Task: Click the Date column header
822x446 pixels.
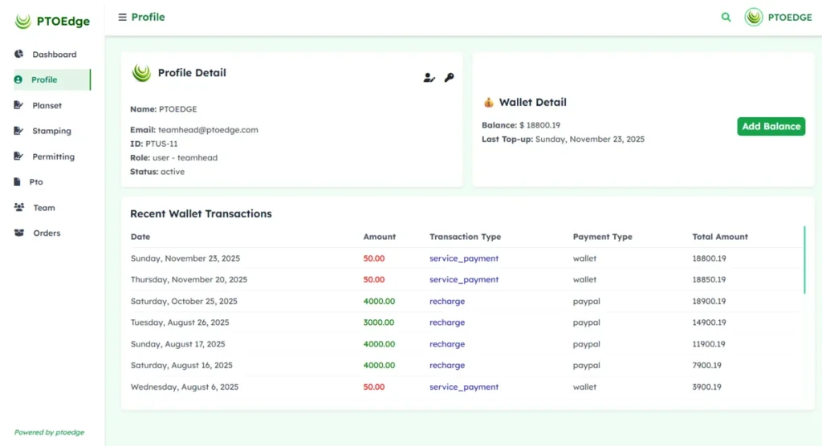Action: point(140,237)
